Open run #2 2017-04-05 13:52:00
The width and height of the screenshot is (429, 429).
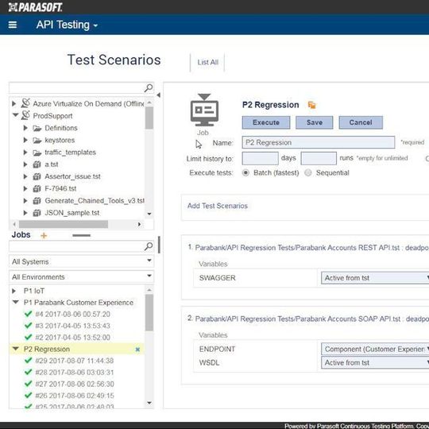[72, 338]
